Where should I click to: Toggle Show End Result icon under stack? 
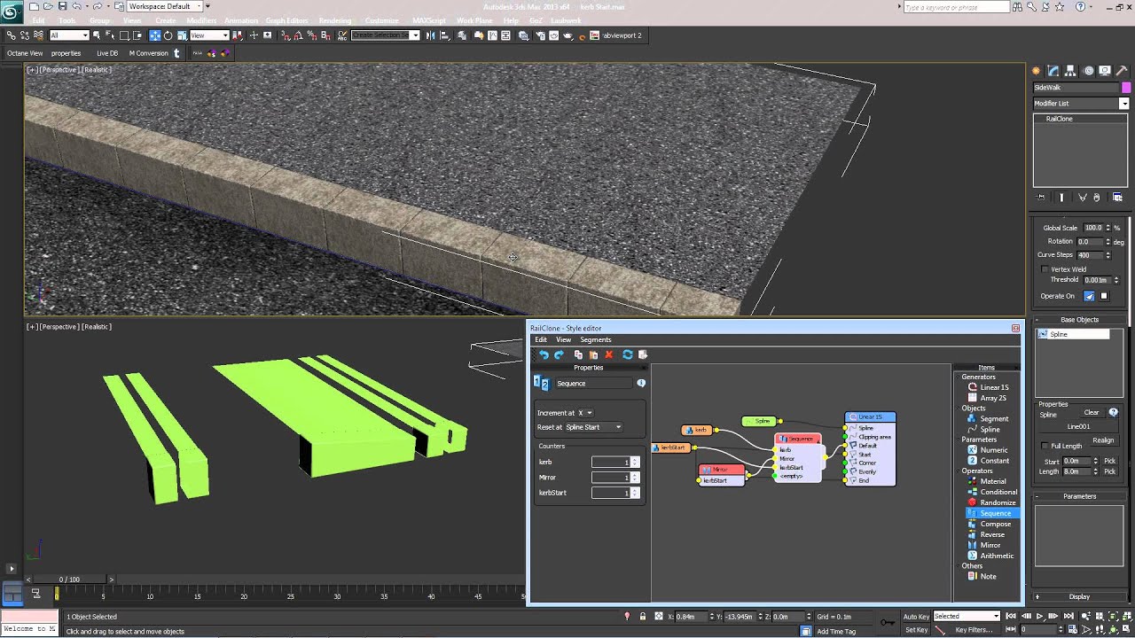pos(1061,198)
